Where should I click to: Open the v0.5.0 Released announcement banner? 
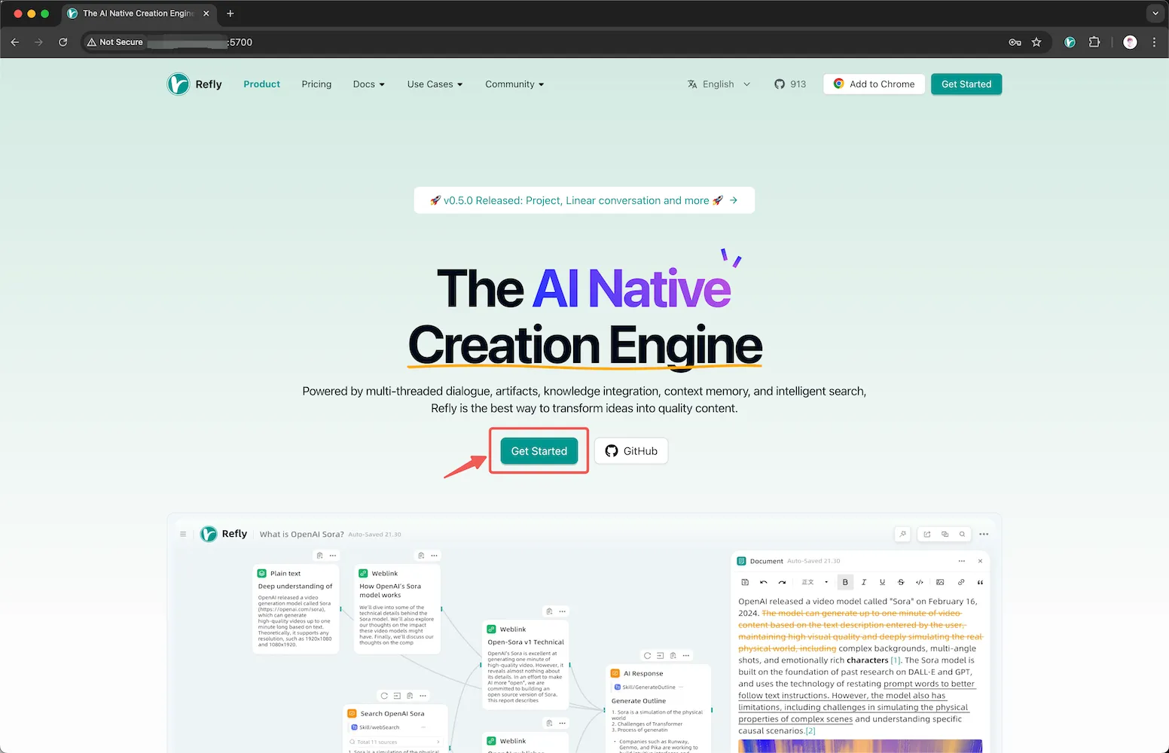(x=584, y=200)
